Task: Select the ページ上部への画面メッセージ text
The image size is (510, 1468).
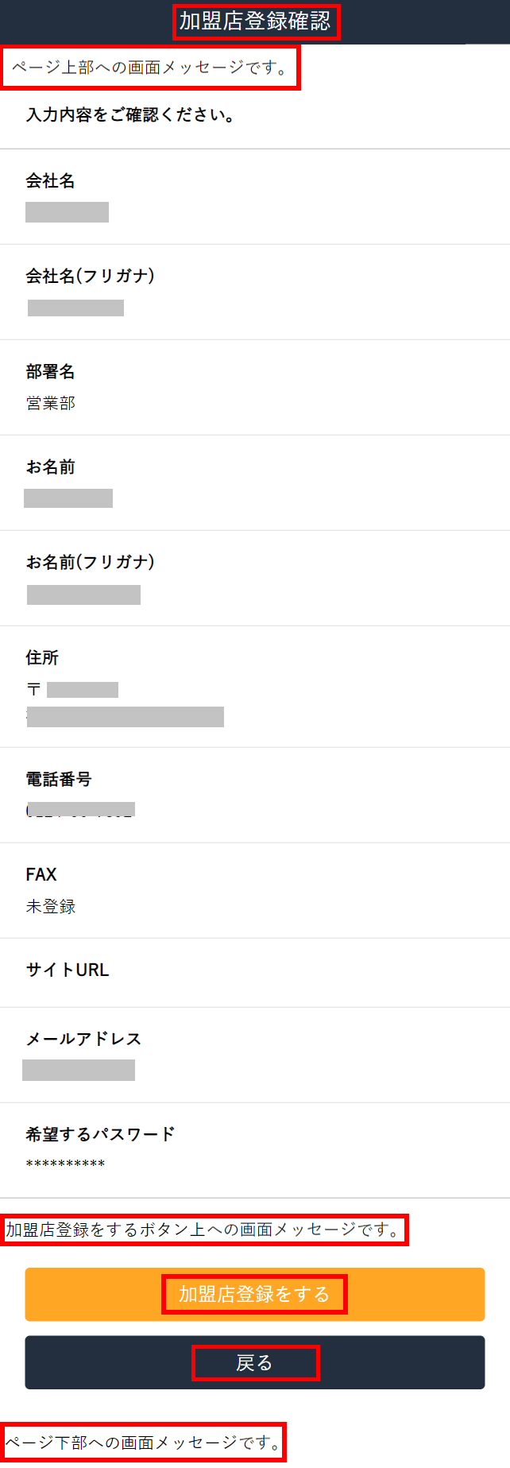Action: pyautogui.click(x=150, y=68)
